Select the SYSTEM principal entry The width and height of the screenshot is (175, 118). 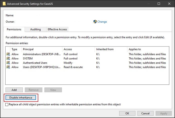click(28, 58)
